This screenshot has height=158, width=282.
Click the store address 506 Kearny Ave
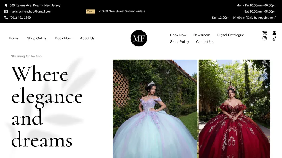pos(35,5)
